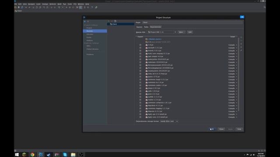Click the dependencies list vertical scrollbar
Viewport: 280px width, 157px height.
pyautogui.click(x=238, y=75)
